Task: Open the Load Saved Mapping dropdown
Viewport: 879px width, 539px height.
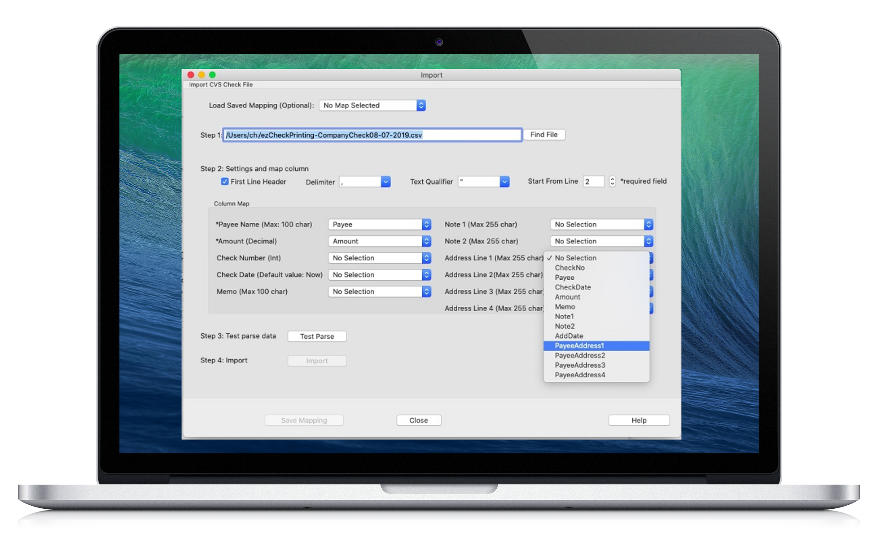Action: [372, 105]
